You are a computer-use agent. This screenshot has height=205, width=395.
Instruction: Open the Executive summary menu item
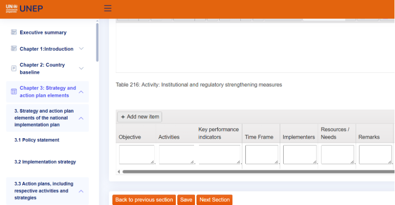43,32
